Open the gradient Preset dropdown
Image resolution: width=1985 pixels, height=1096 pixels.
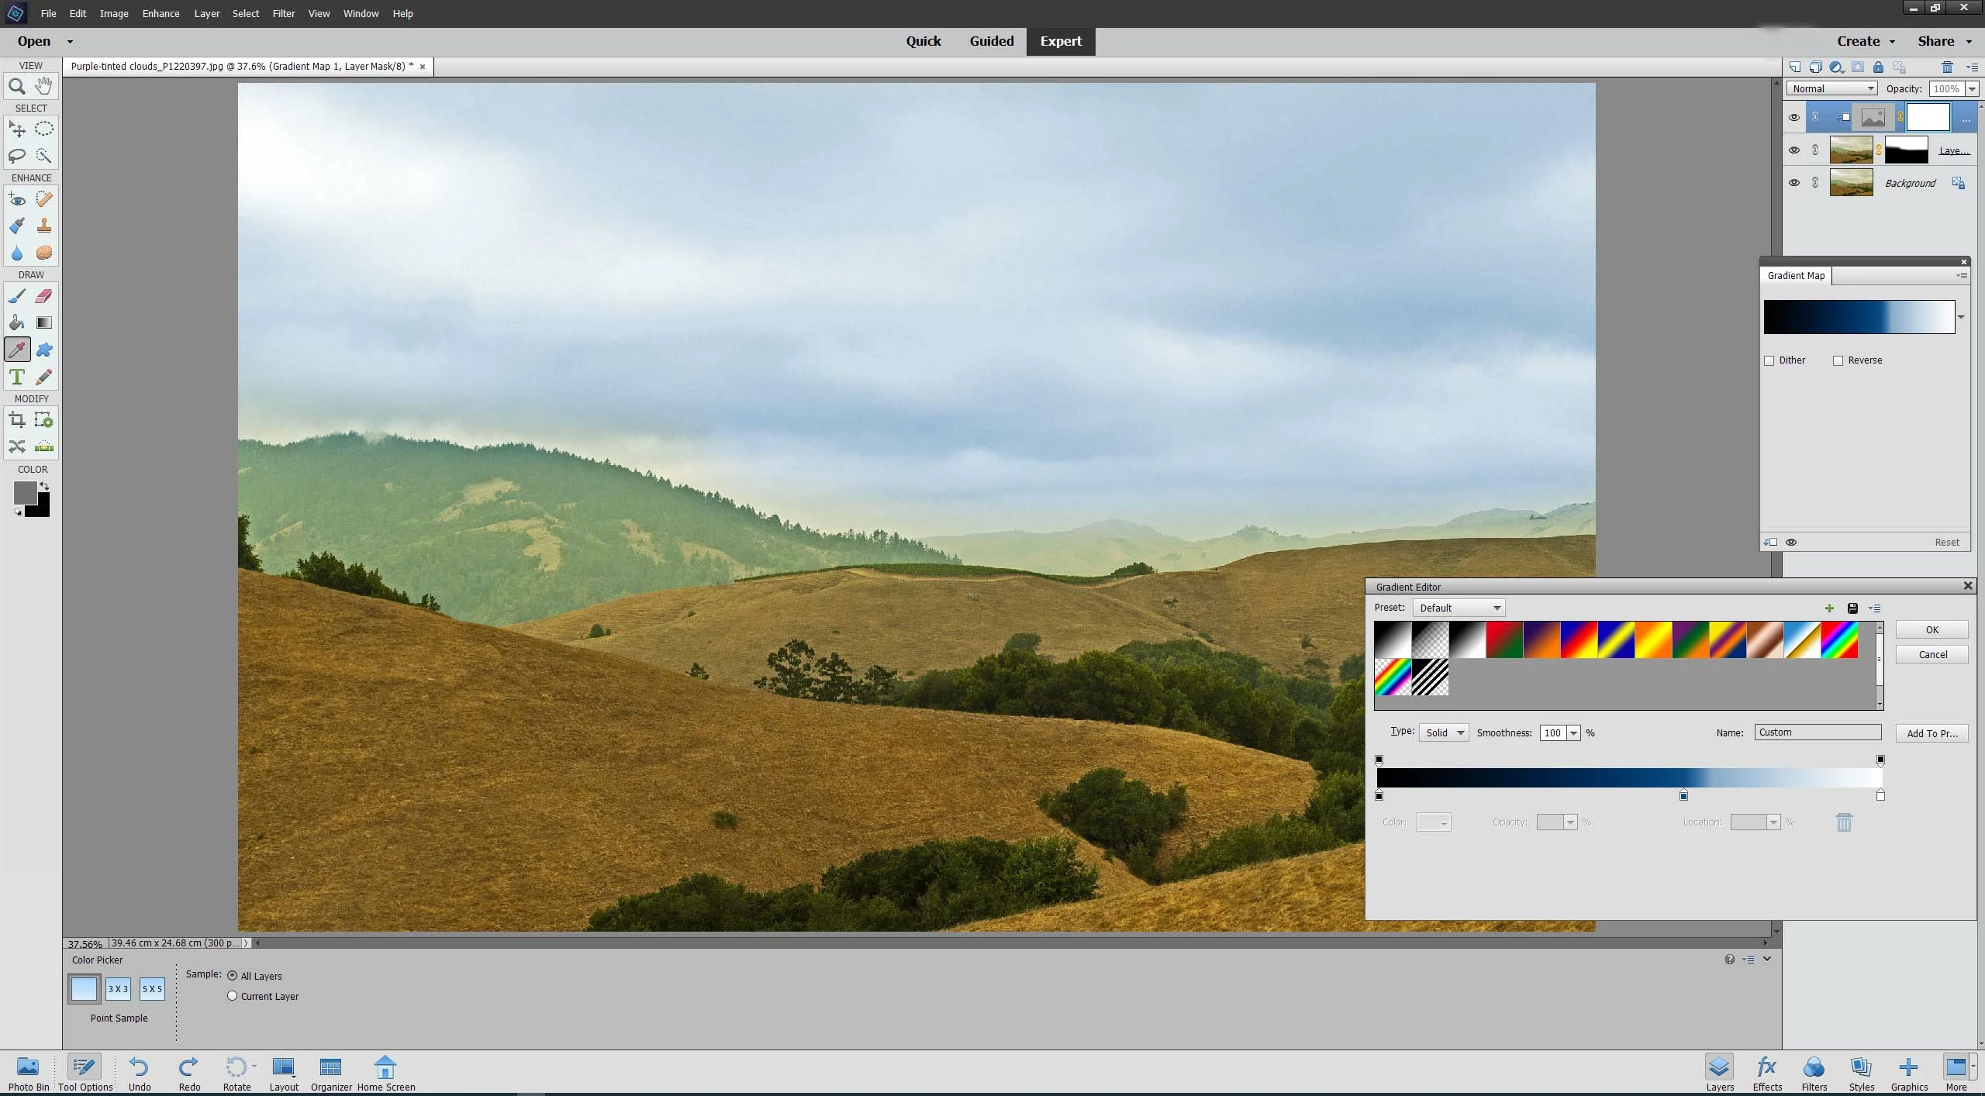point(1459,608)
